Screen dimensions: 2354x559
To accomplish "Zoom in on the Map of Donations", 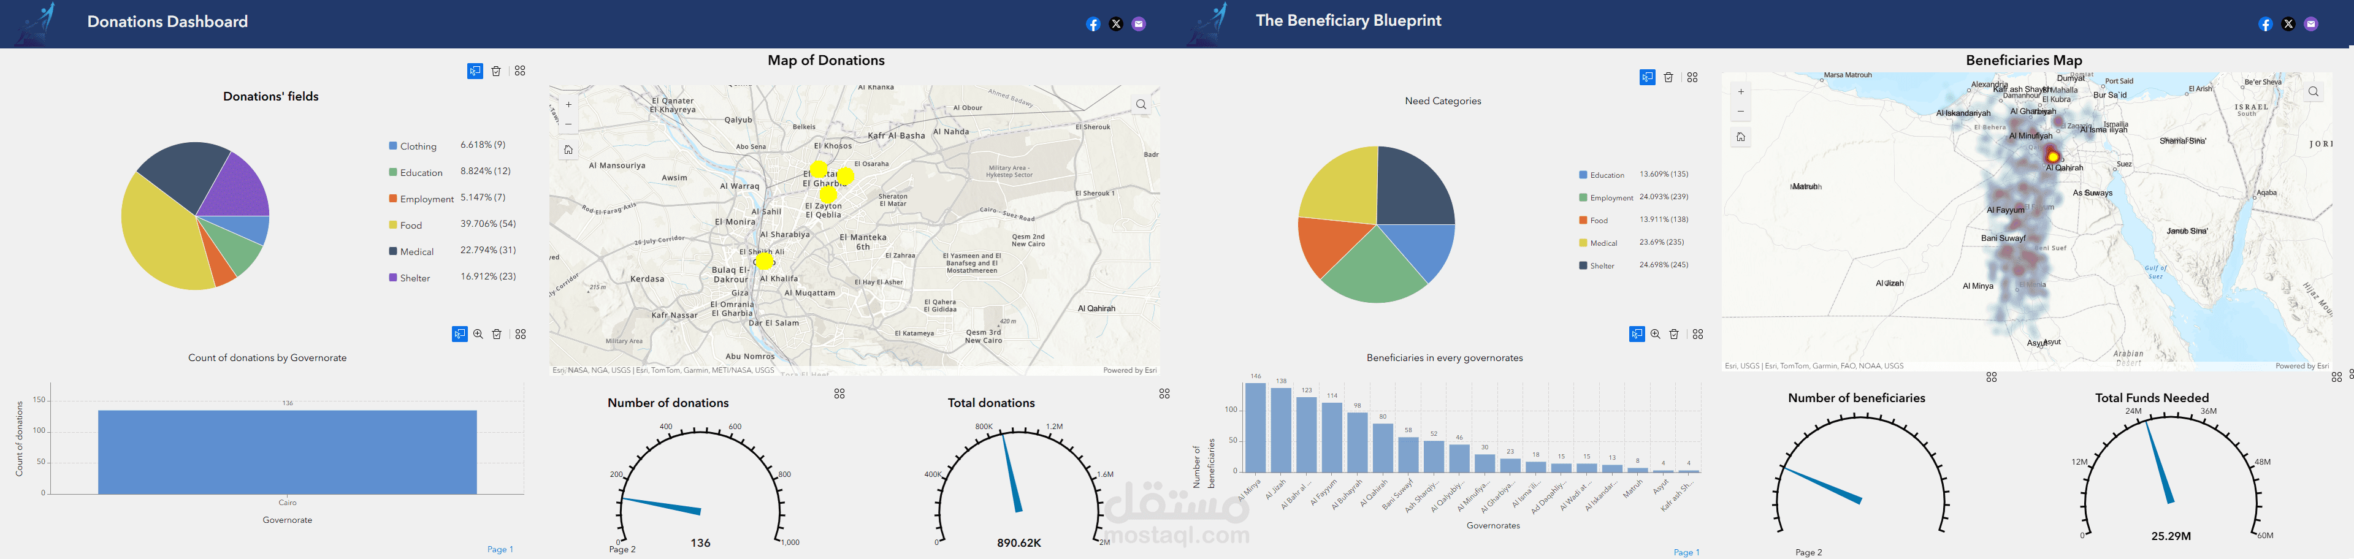I will [568, 104].
